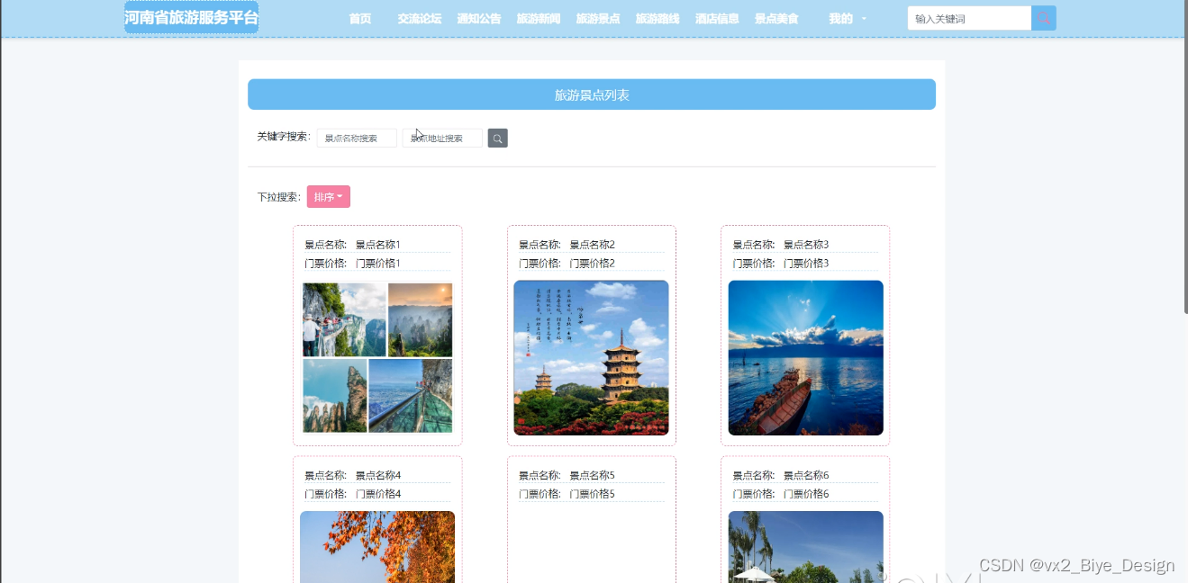Click the 门票价格2 price text
1188x583 pixels.
point(593,264)
